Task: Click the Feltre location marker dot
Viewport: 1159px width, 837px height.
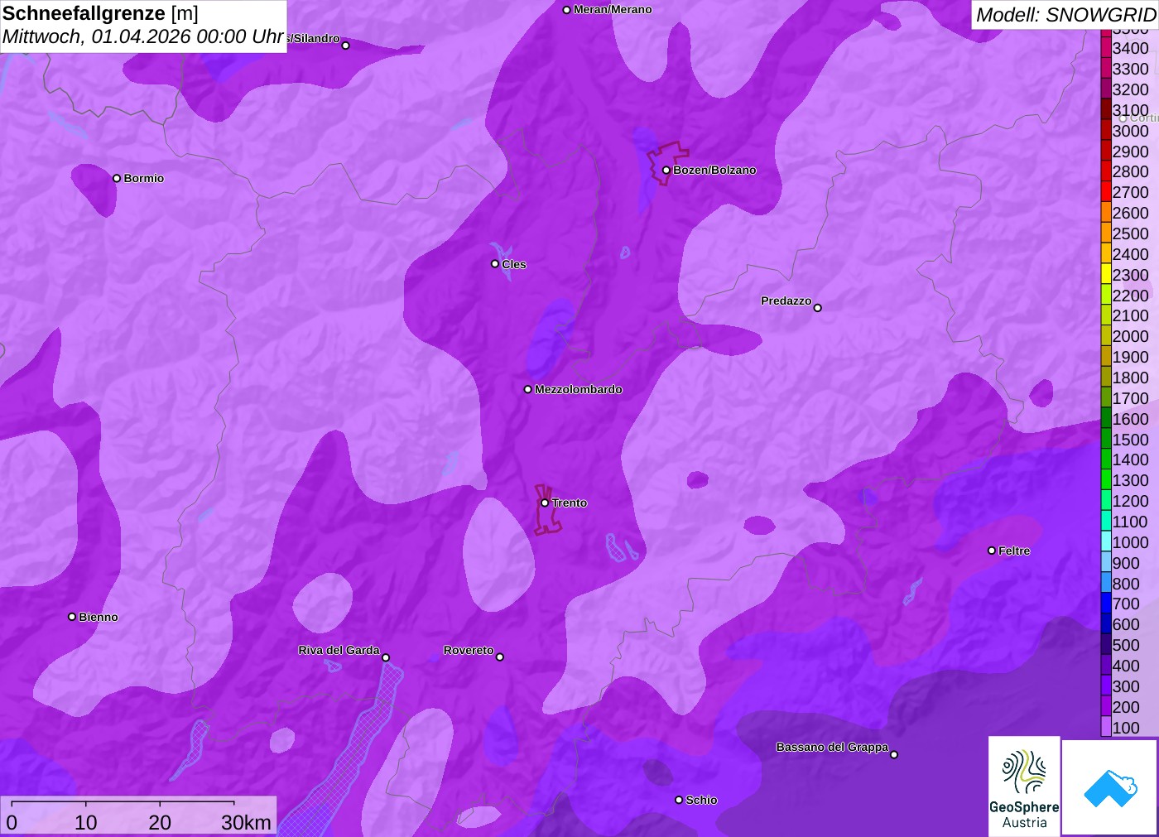Action: click(992, 551)
